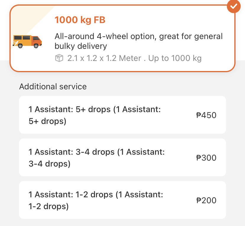Enable the 1 Assistant: 1-2 drops service
The image size is (245, 226).
[122, 200]
